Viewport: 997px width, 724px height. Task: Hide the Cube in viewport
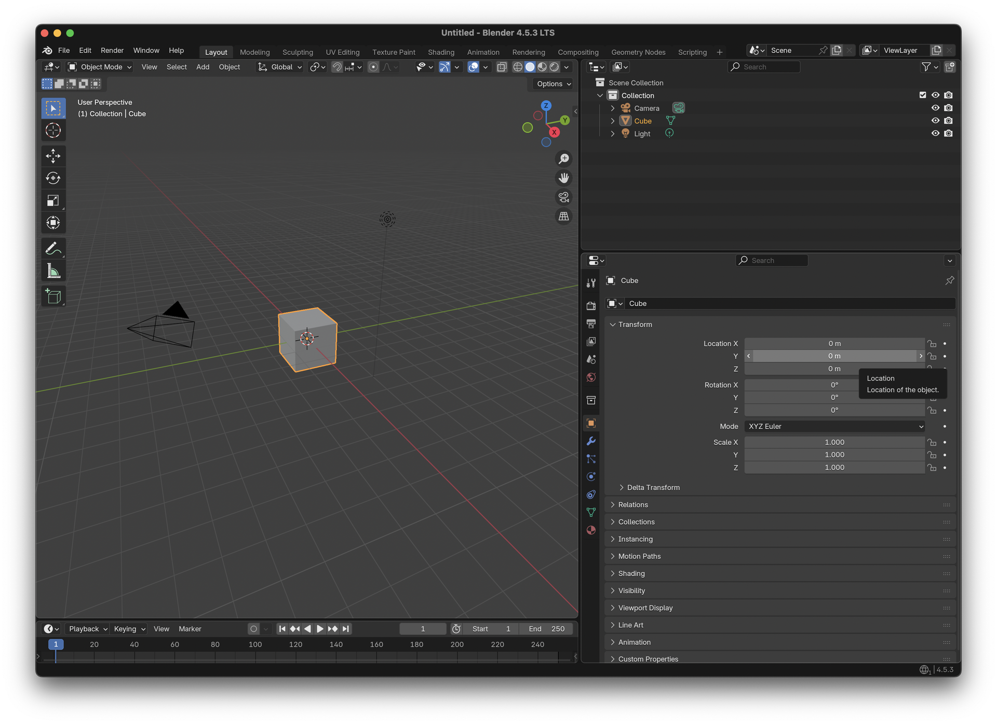(x=935, y=120)
